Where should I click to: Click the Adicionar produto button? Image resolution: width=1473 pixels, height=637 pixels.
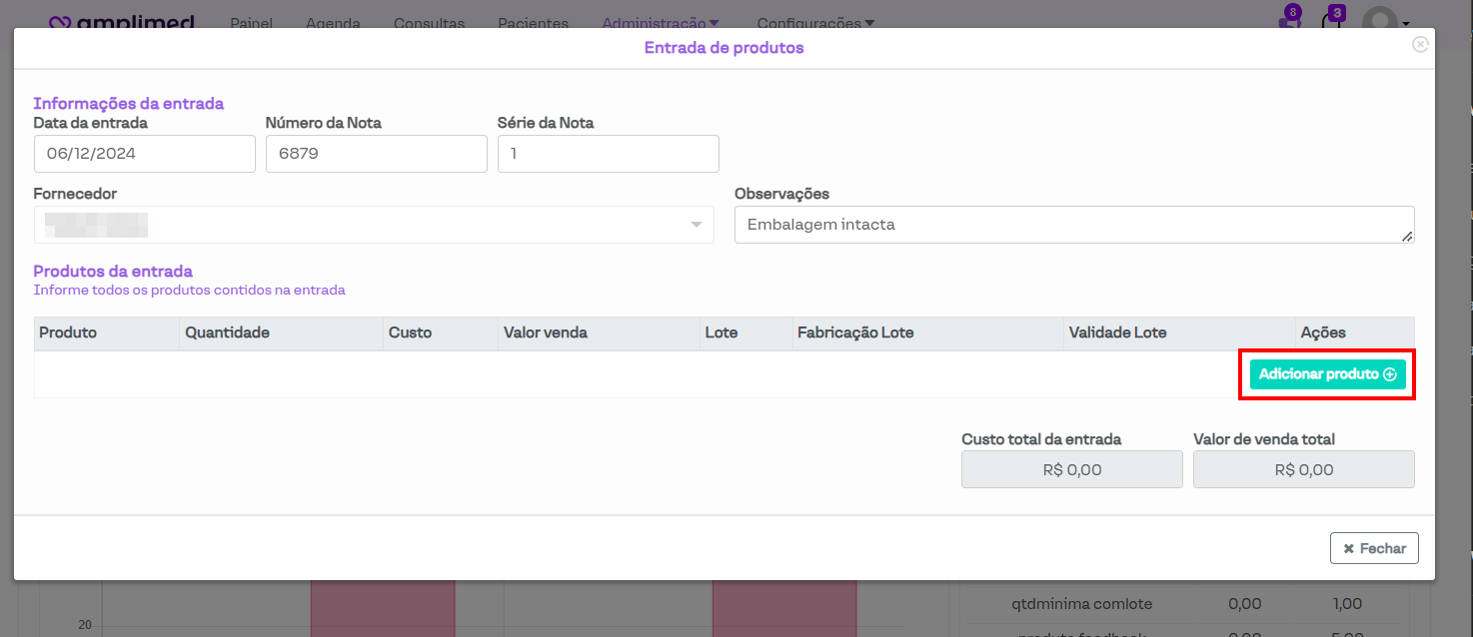[x=1327, y=374]
